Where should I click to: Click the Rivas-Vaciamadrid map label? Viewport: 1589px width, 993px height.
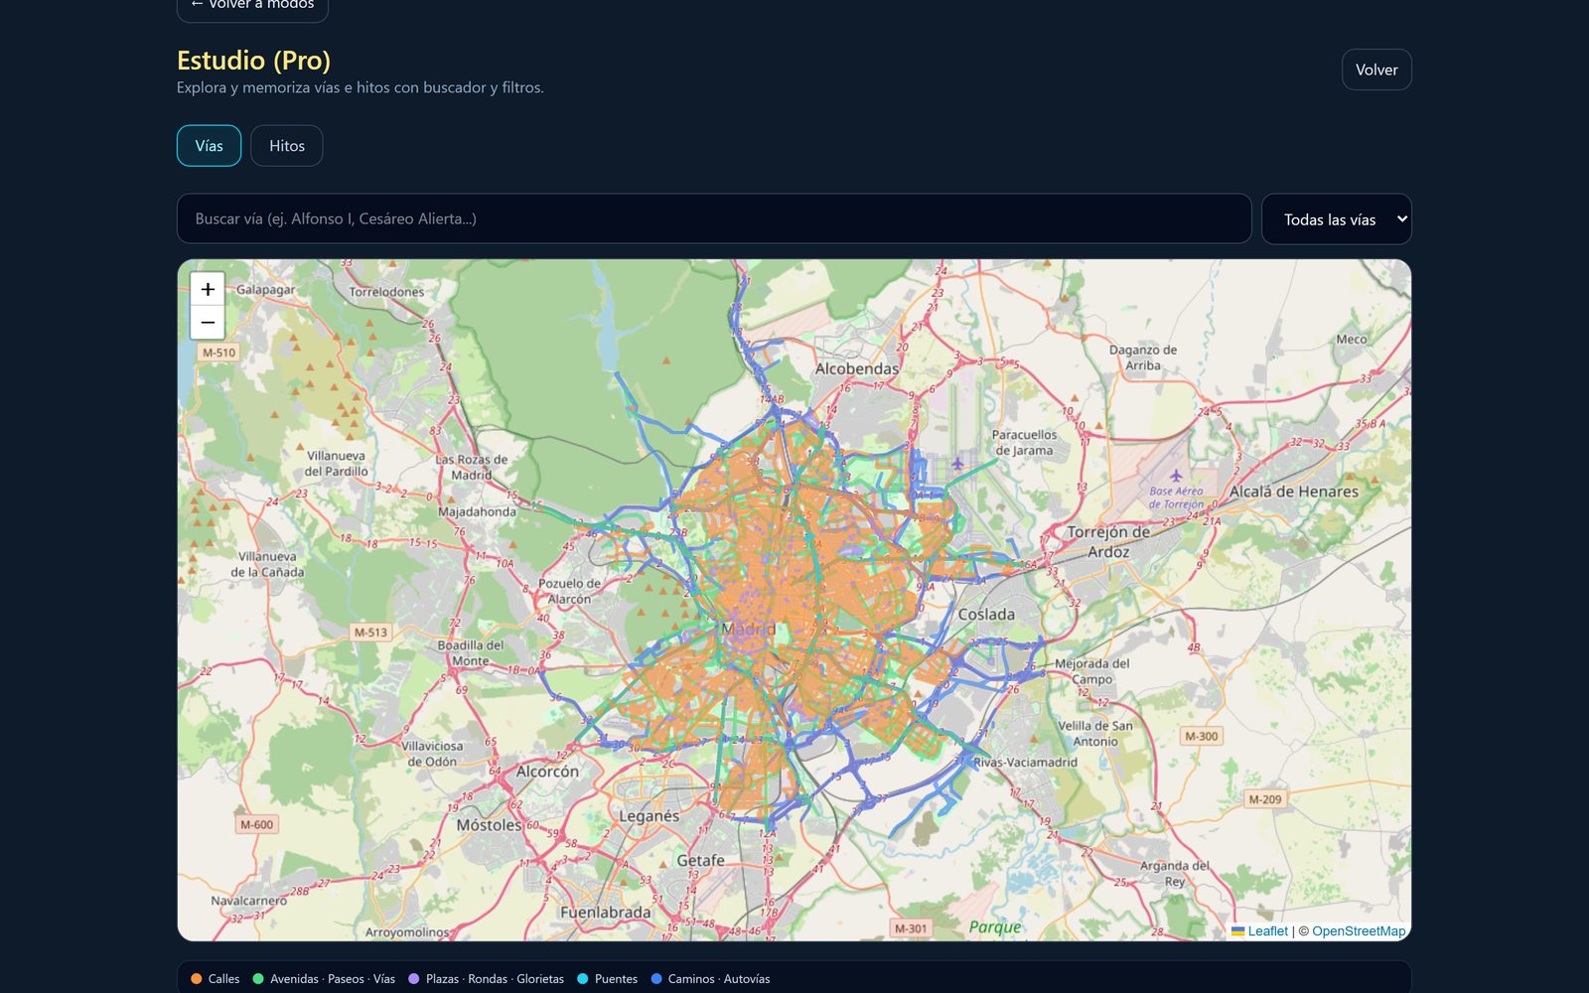click(1025, 763)
